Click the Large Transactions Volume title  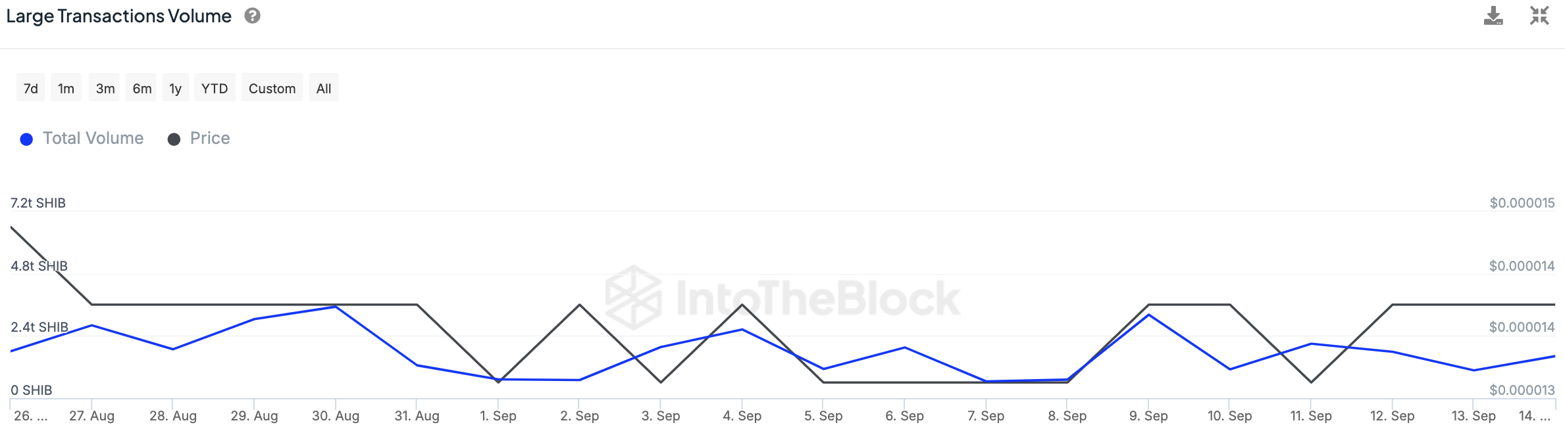(119, 16)
